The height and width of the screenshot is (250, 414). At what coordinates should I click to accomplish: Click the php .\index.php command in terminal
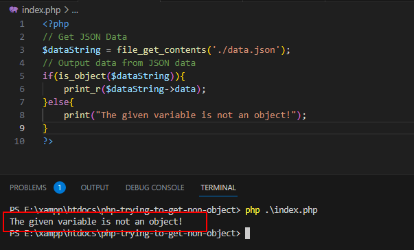[x=281, y=210]
